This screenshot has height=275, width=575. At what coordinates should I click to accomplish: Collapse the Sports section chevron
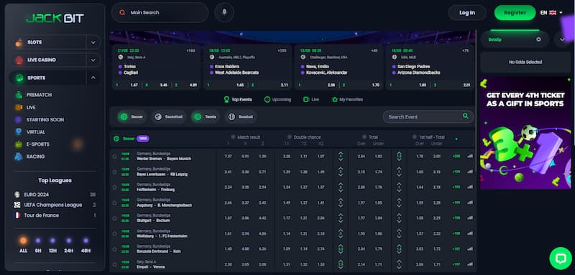click(93, 78)
